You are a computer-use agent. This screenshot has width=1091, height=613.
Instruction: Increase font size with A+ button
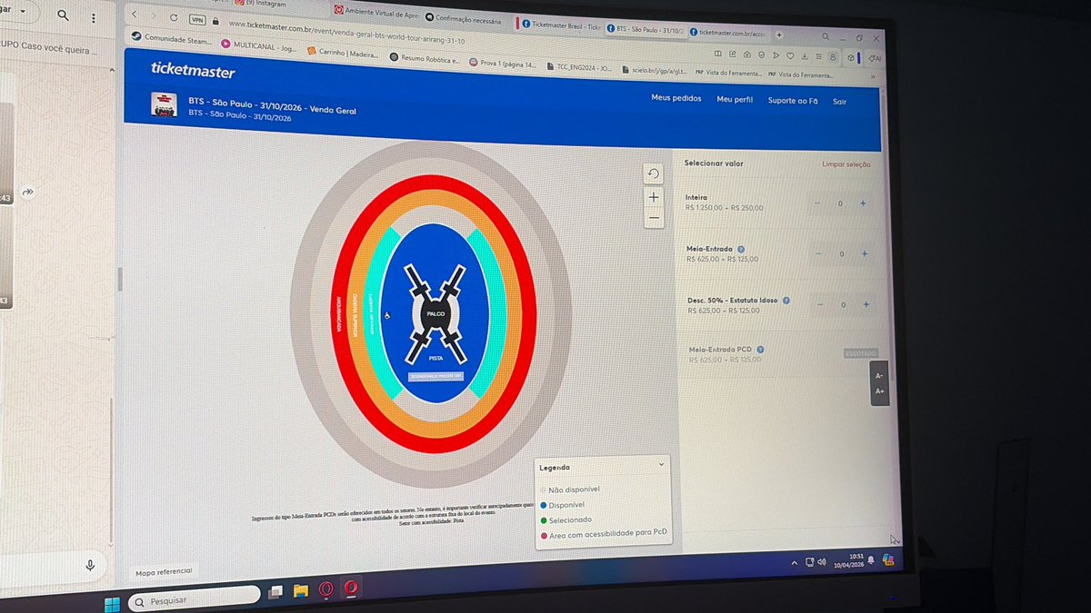(x=879, y=391)
